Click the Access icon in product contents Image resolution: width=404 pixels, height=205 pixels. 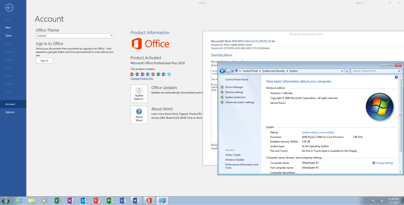pos(132,74)
